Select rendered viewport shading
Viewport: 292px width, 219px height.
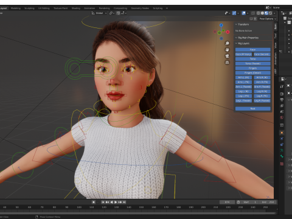270,13
